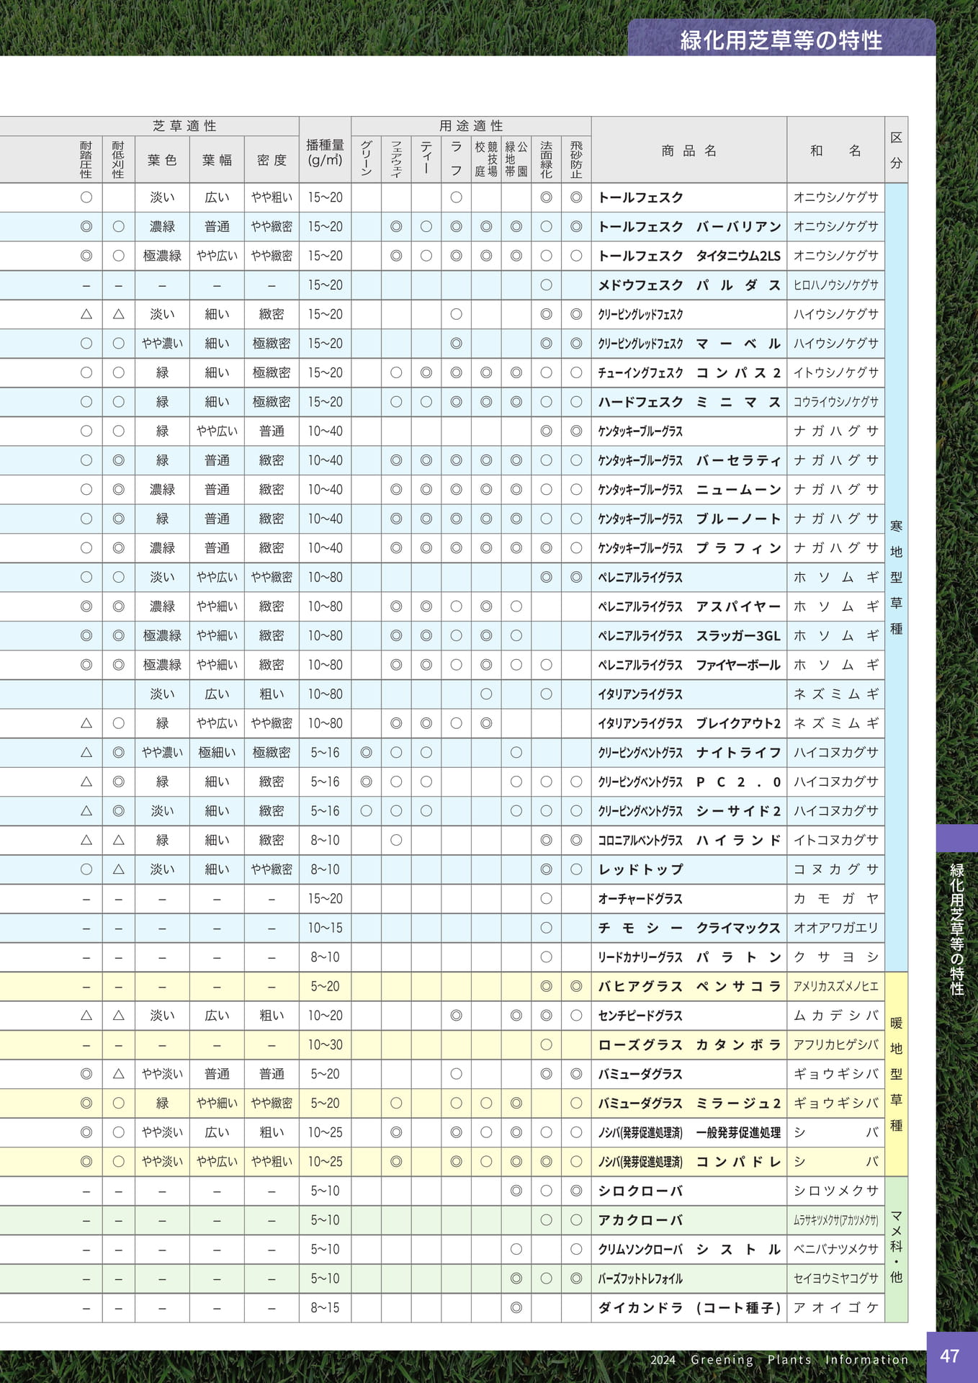Screen dimensions: 978x1383
Task: Select product シロクローバ
Action: coord(640,1191)
